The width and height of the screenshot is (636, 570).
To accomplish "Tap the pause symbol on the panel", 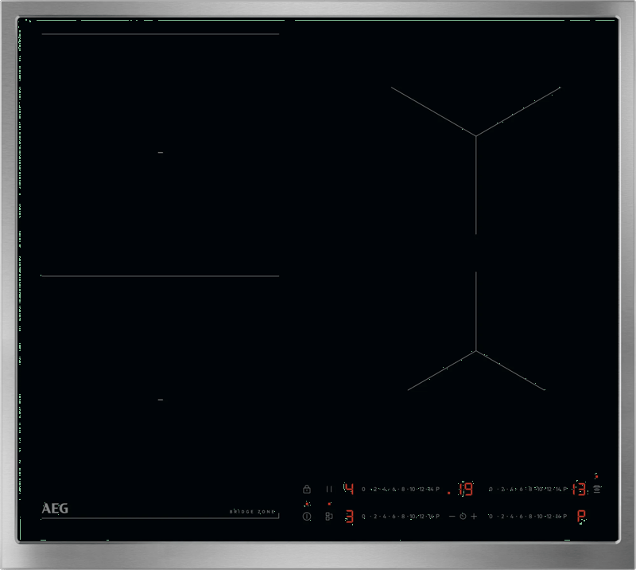I will 329,489.
